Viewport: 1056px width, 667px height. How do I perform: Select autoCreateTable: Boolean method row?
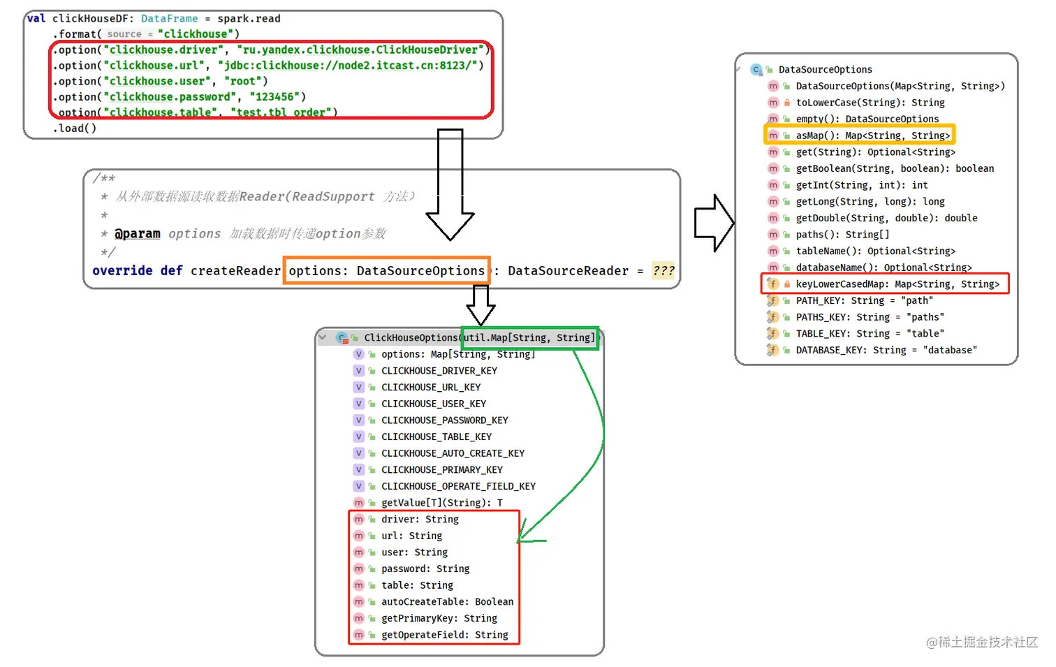point(434,602)
